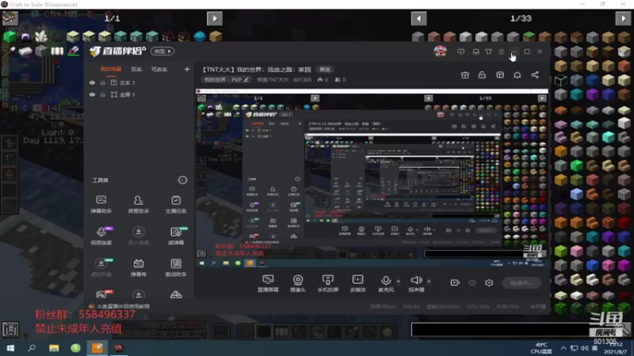This screenshot has height=356, width=634.
Task: Toggle visibility of the 全屏 1 layer
Action: coord(92,94)
